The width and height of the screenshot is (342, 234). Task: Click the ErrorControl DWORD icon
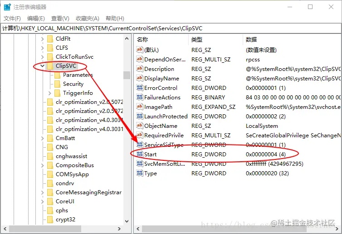click(x=140, y=88)
